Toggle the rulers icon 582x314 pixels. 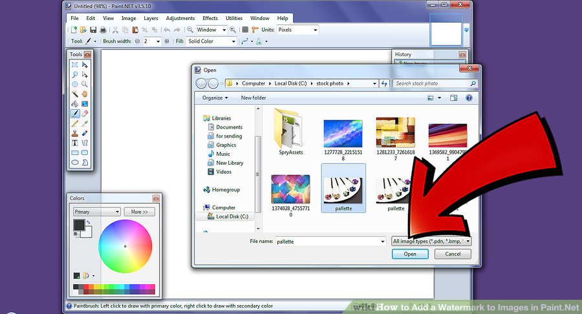tap(255, 30)
